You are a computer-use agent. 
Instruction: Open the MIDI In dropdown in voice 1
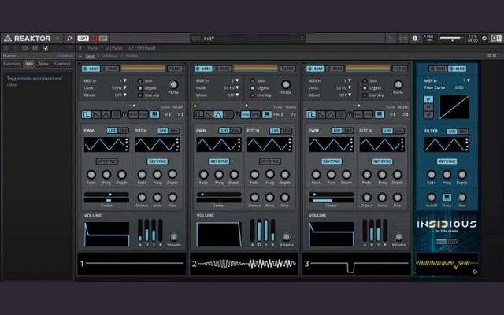coord(123,80)
